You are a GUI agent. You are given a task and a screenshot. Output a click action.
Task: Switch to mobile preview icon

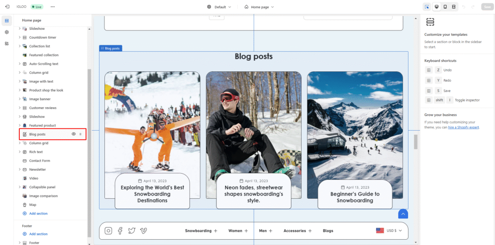coord(445,7)
